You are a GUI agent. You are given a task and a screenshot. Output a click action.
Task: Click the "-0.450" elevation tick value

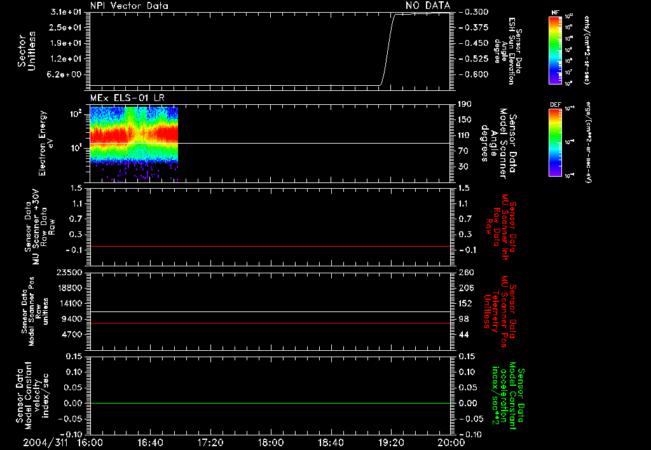coord(474,43)
